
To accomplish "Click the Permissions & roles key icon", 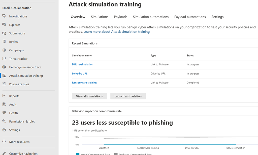I will (x=4, y=121).
